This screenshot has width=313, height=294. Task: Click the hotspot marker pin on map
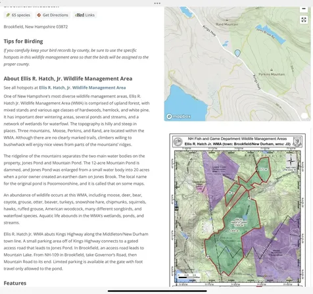(x=237, y=53)
